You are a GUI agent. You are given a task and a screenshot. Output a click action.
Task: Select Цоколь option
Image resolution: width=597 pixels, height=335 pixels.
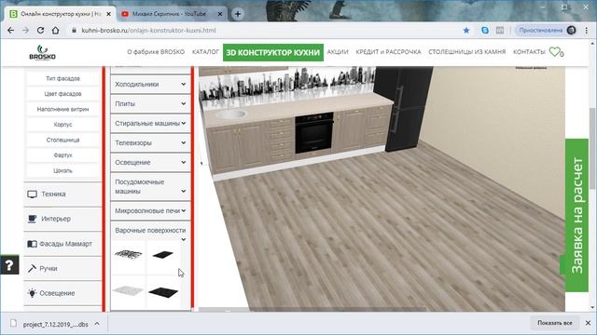pyautogui.click(x=62, y=171)
